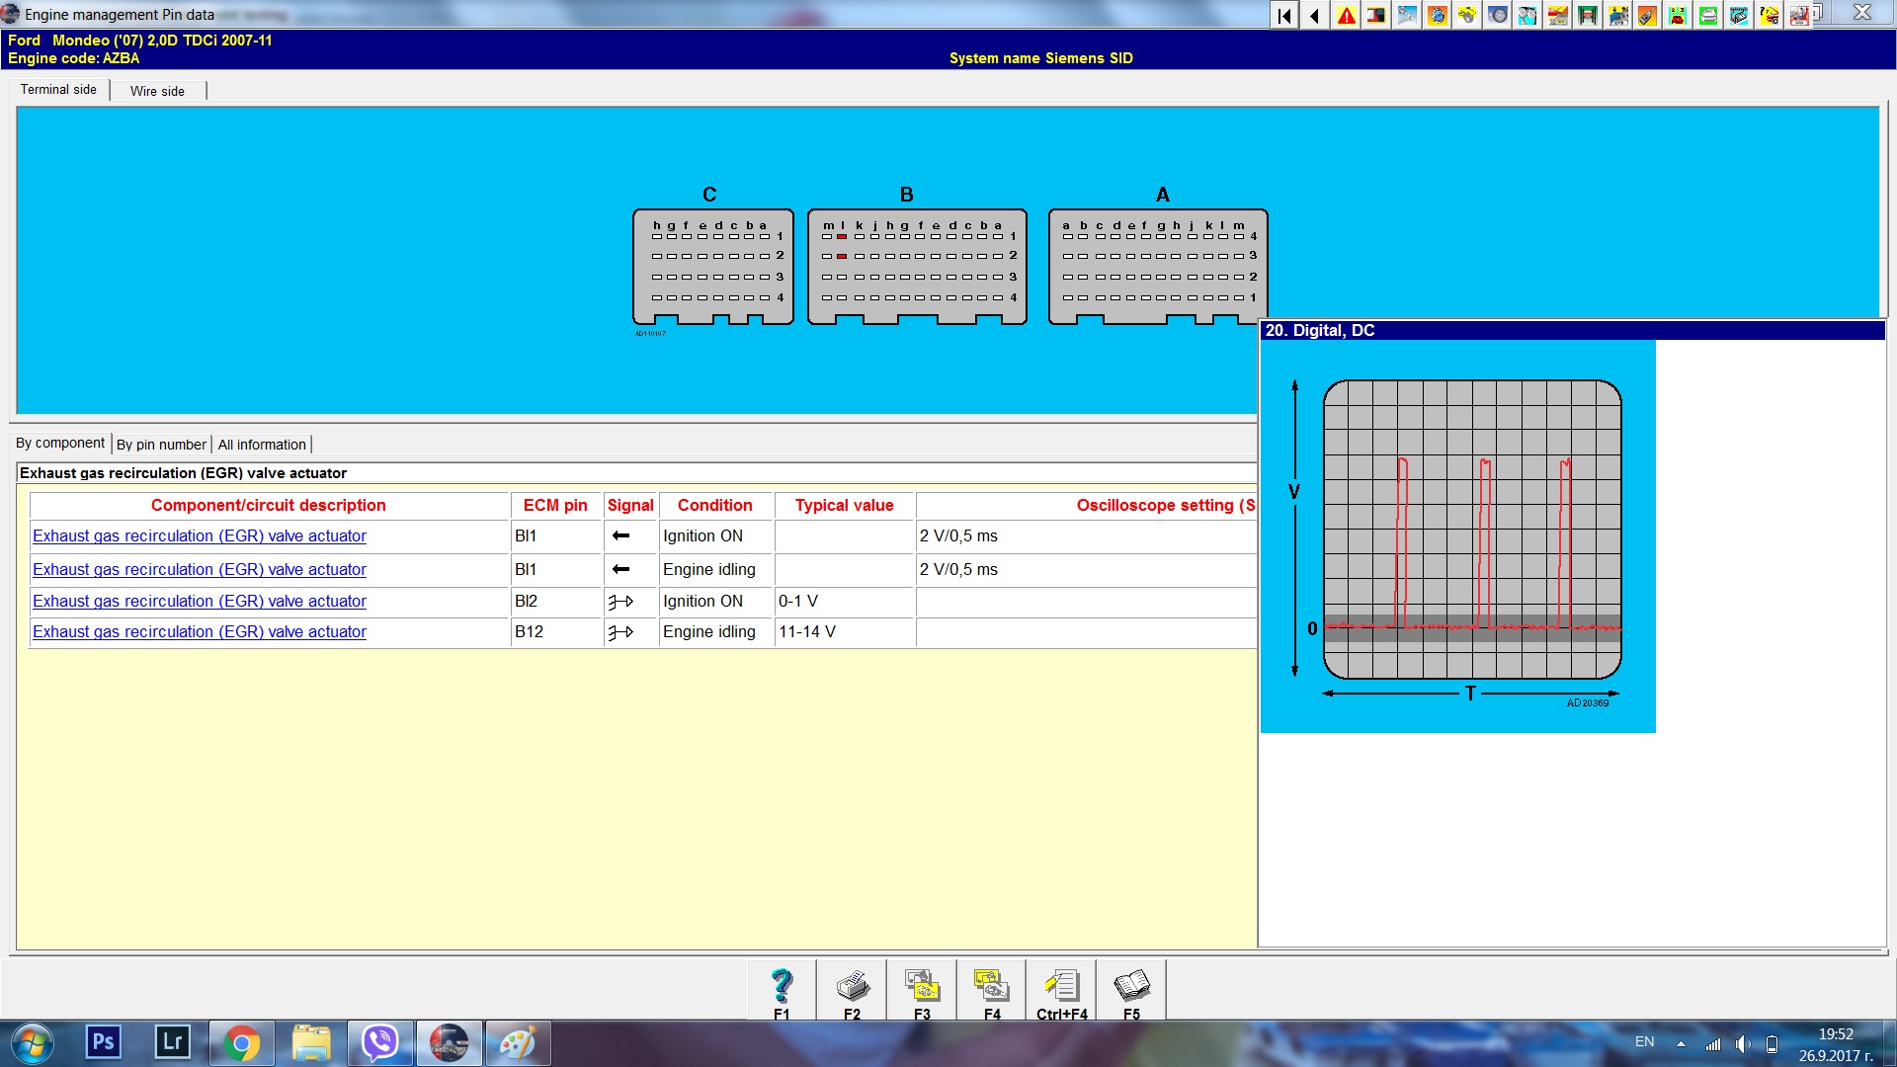Click the highlighted red pin in connector B

click(x=841, y=237)
